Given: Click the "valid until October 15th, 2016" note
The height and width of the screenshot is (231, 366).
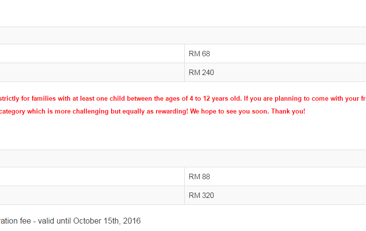Looking at the screenshot, I should [89, 221].
